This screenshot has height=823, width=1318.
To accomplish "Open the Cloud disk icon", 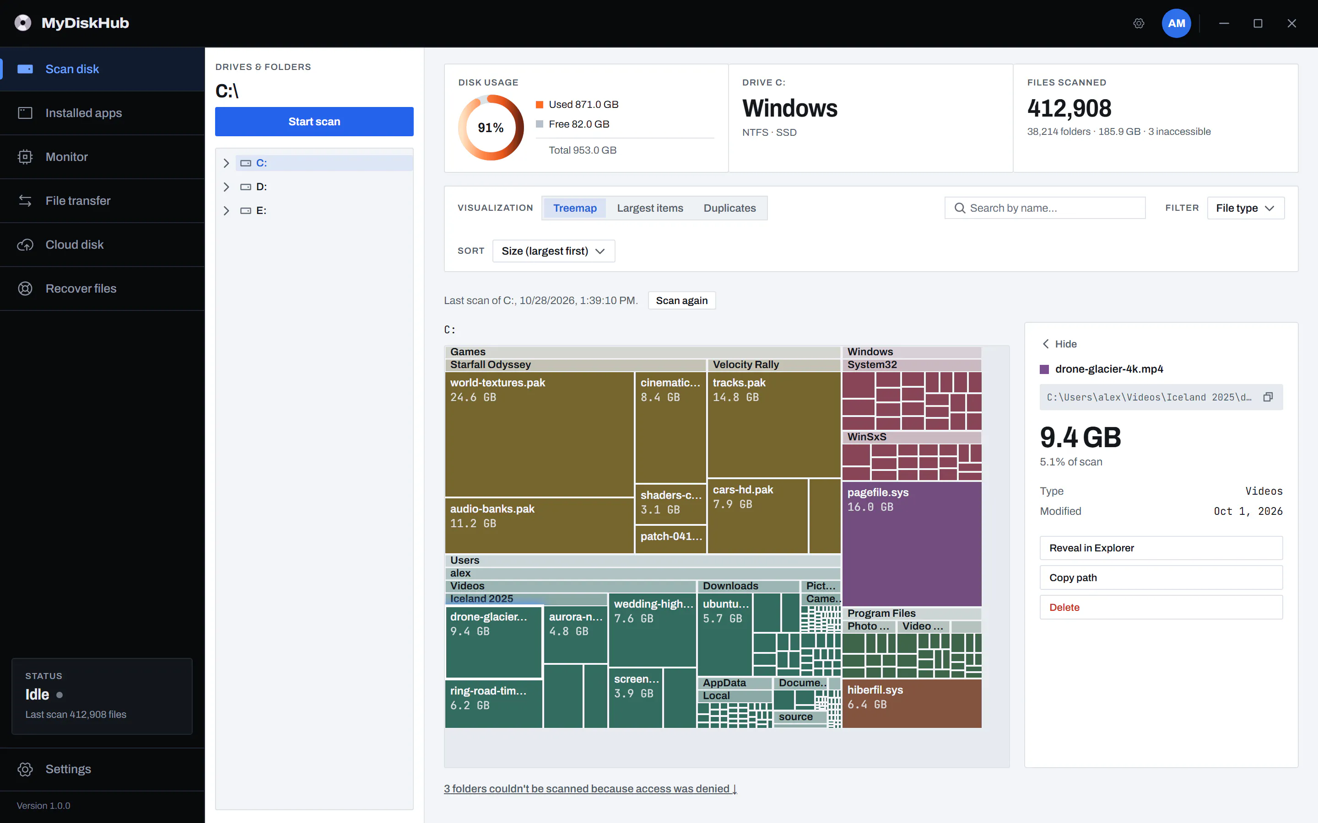I will (25, 245).
